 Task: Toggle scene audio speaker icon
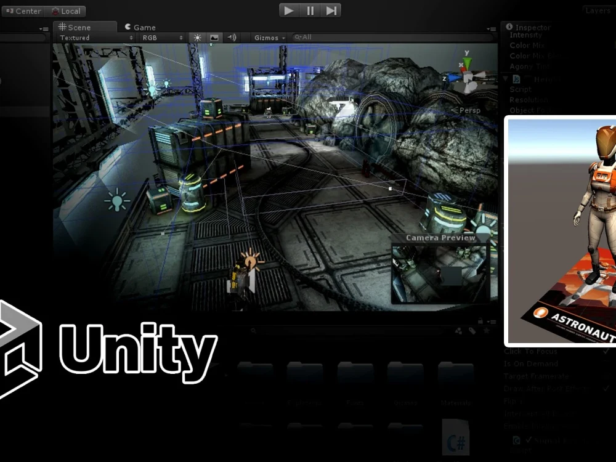click(x=232, y=38)
